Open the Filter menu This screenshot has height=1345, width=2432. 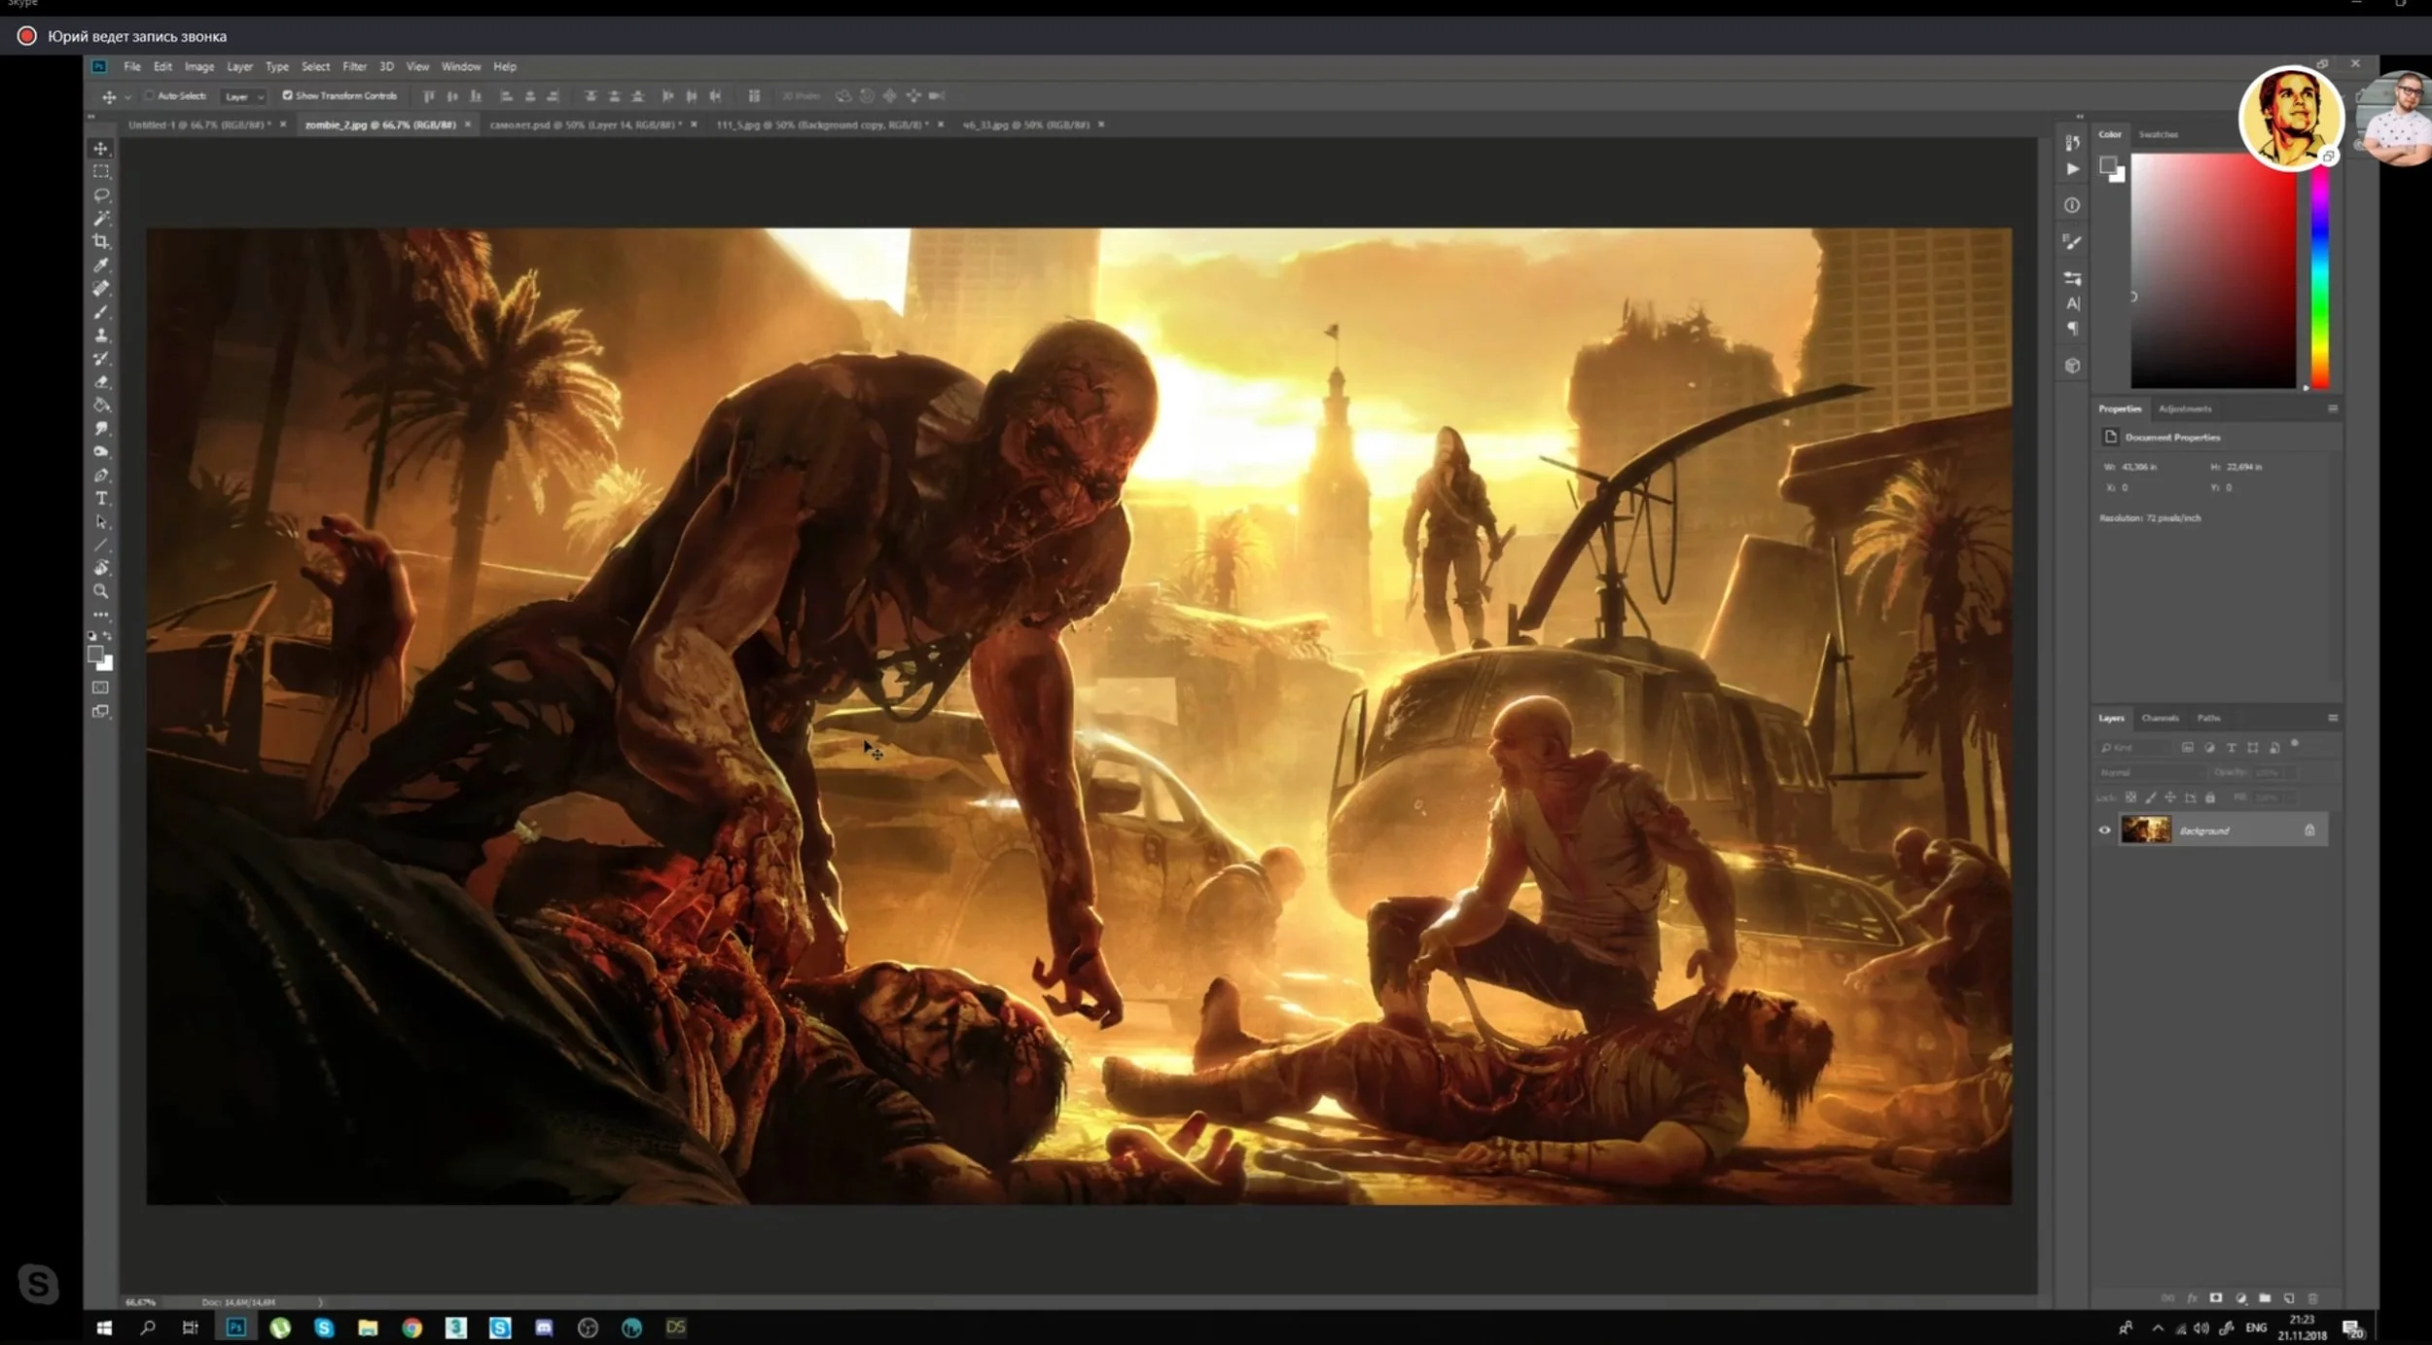tap(354, 66)
